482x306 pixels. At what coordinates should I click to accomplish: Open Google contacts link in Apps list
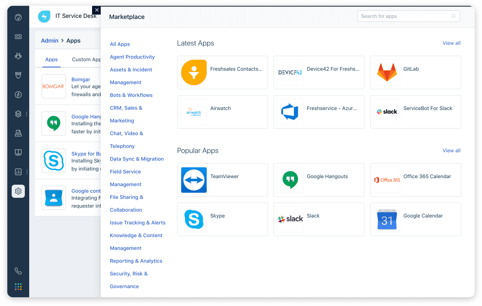pos(86,191)
